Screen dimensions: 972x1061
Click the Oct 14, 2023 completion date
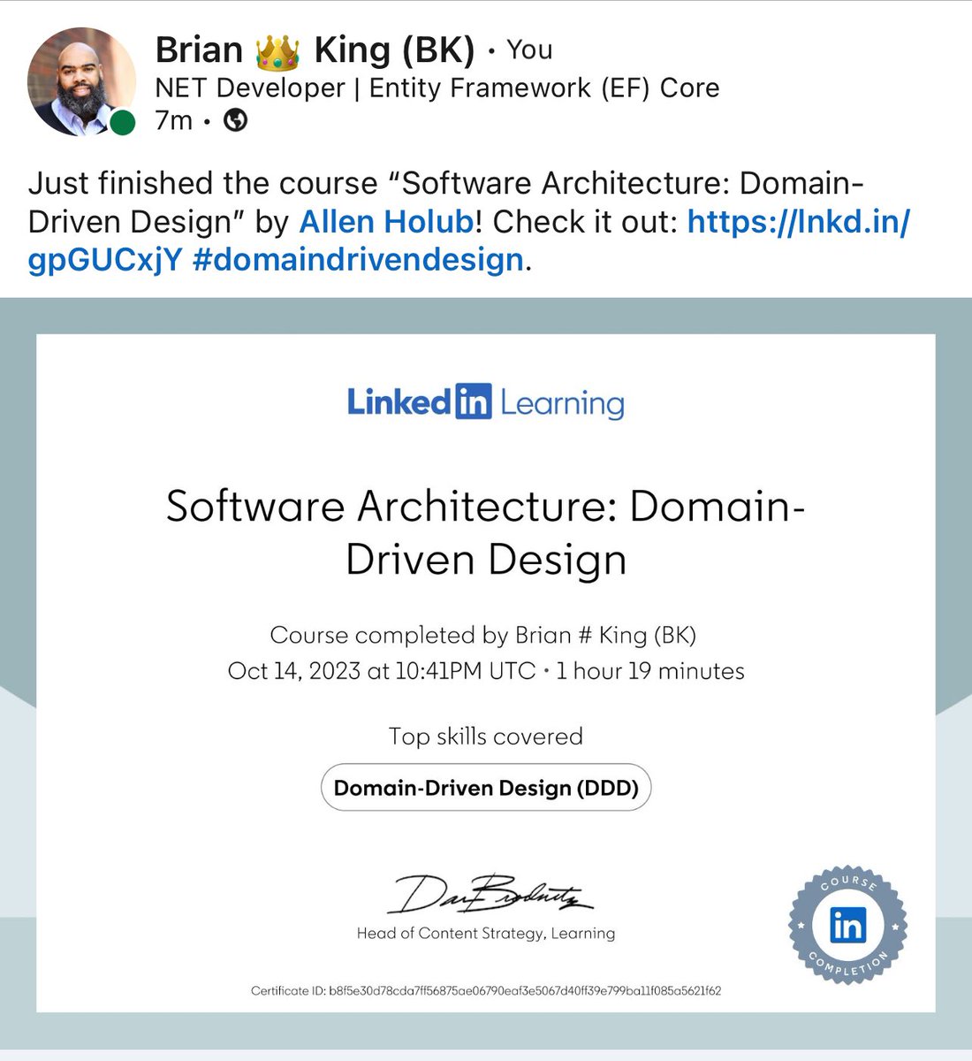tap(382, 671)
